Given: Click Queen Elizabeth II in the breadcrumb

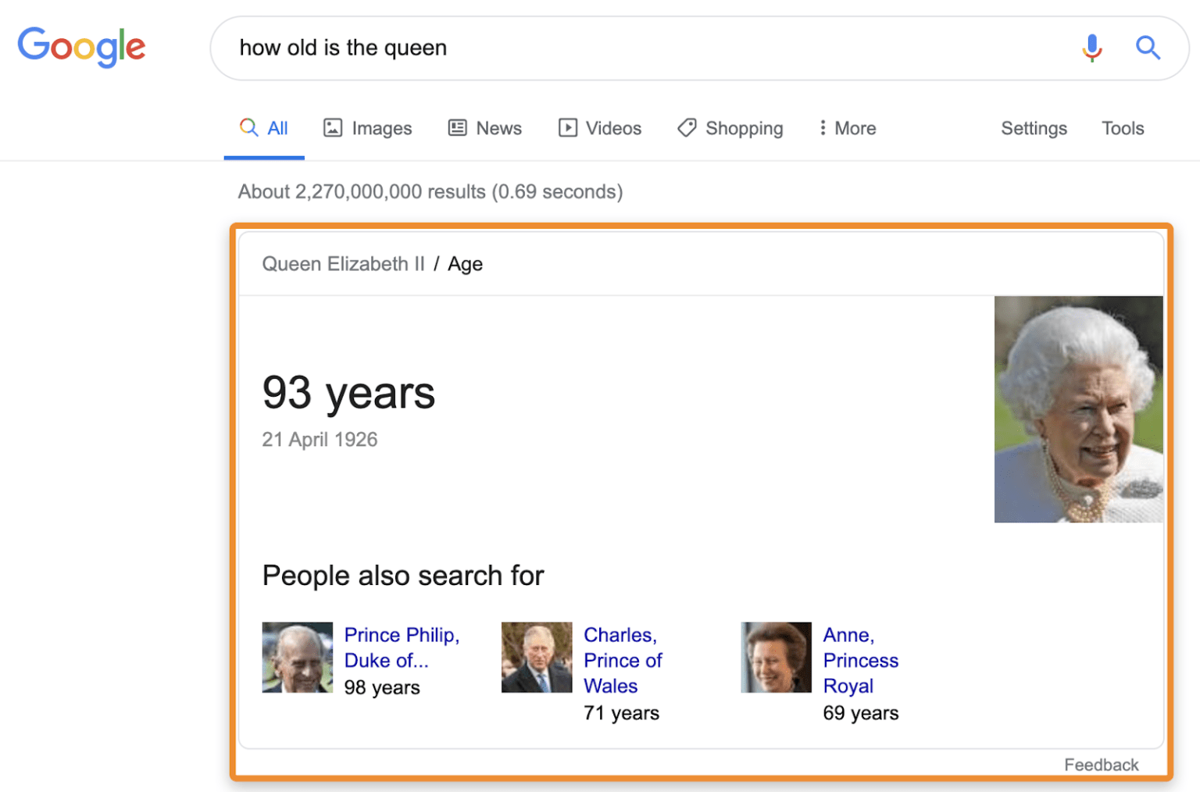Looking at the screenshot, I should click(343, 264).
